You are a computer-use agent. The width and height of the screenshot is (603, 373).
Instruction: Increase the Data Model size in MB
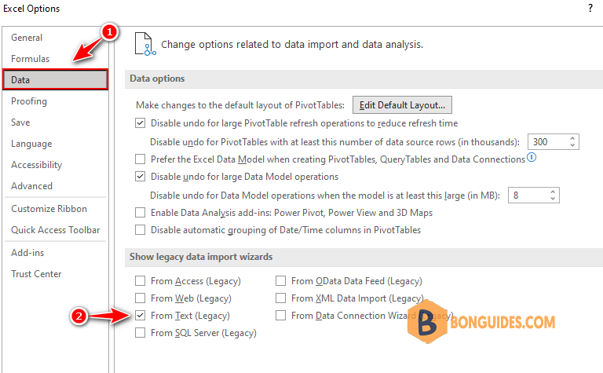553,192
